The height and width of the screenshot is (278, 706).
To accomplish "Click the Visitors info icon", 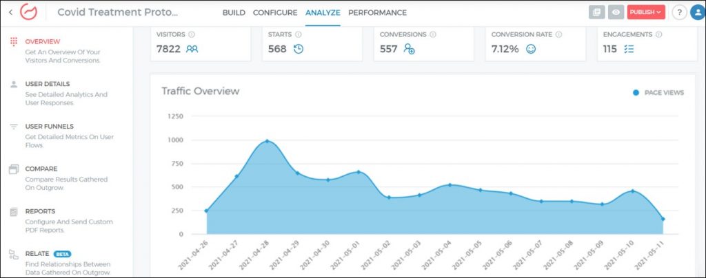I will pyautogui.click(x=192, y=34).
